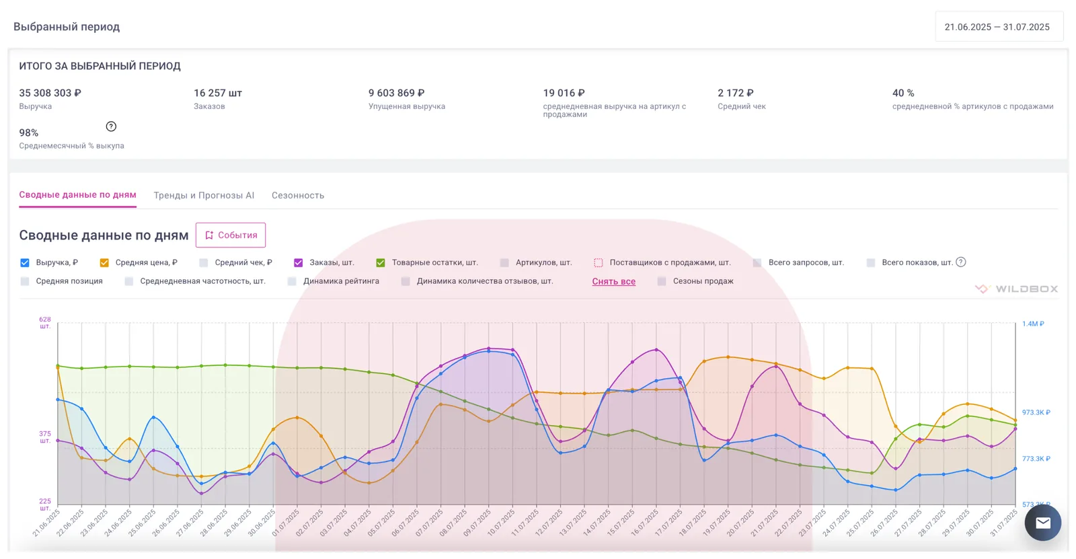The height and width of the screenshot is (559, 1076).
Task: Click the 973.3K ₽ axis label
Action: (x=1036, y=412)
